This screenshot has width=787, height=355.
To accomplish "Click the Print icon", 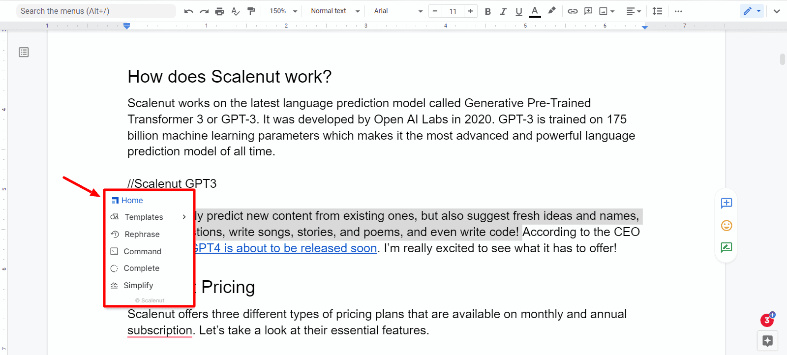I will (x=220, y=11).
